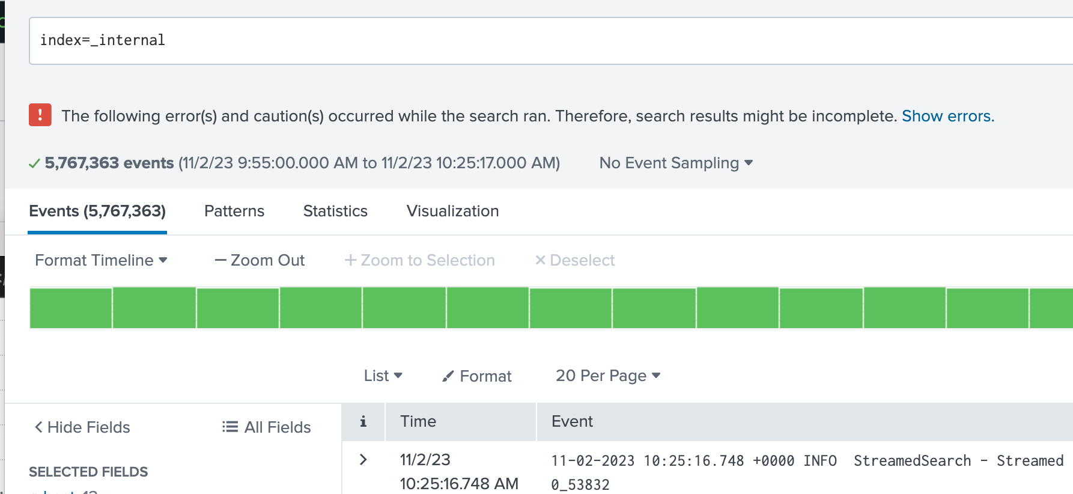Click the info column header icon

363,422
